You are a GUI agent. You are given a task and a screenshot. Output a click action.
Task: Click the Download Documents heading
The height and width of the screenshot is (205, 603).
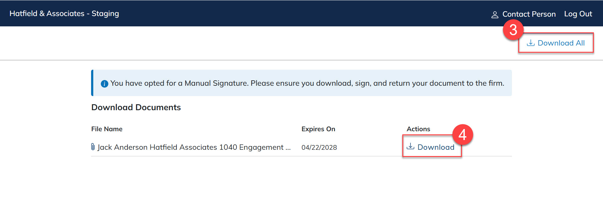136,107
